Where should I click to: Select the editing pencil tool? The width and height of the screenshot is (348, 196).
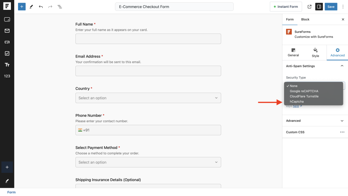pos(31,6)
